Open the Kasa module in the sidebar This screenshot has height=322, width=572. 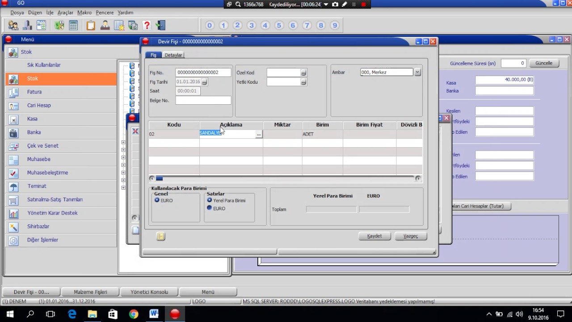[61, 119]
